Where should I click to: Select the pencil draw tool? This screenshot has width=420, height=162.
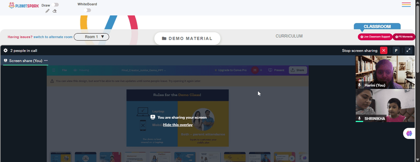[x=47, y=11]
